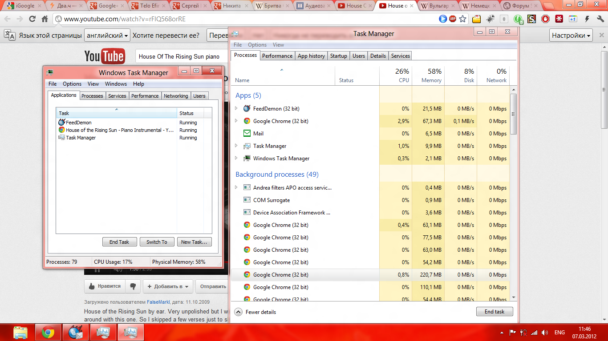Expand the FeedDemon (32 bit) app row
Viewport: 608px width, 341px height.
tap(236, 108)
